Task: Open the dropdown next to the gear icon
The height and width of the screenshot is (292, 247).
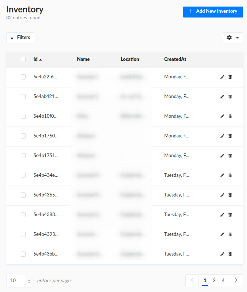Action: click(238, 38)
